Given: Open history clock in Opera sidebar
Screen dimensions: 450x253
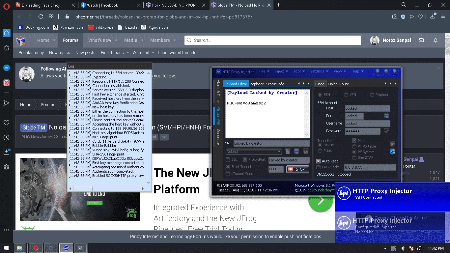Looking at the screenshot, I should (x=6, y=137).
